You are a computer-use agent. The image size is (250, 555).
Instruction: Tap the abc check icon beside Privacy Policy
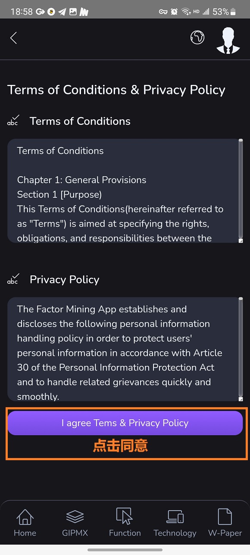(x=13, y=279)
